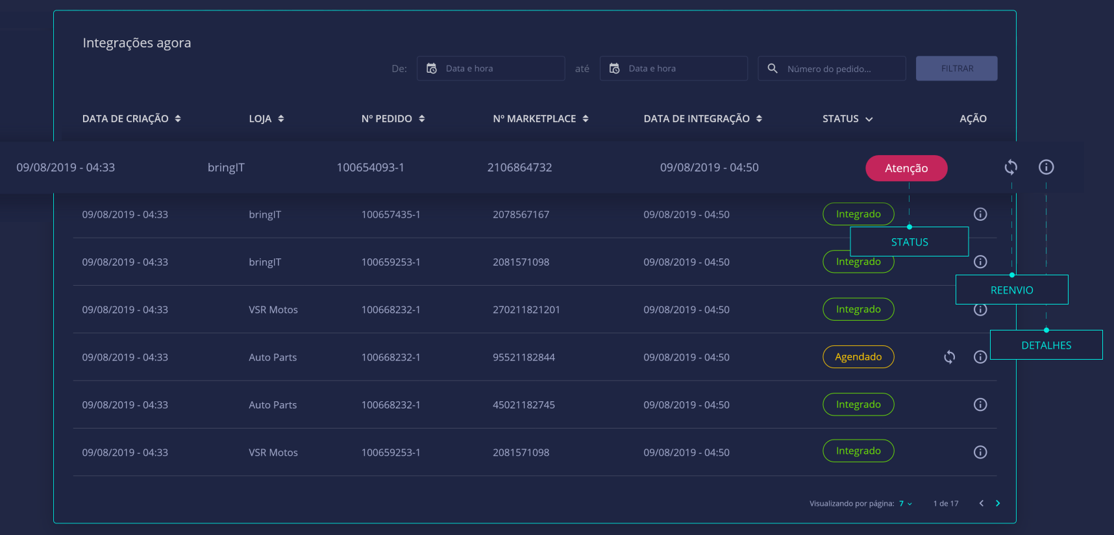The width and height of the screenshot is (1114, 535).
Task: Click calendar icon in the 'De' date field
Action: [x=432, y=68]
